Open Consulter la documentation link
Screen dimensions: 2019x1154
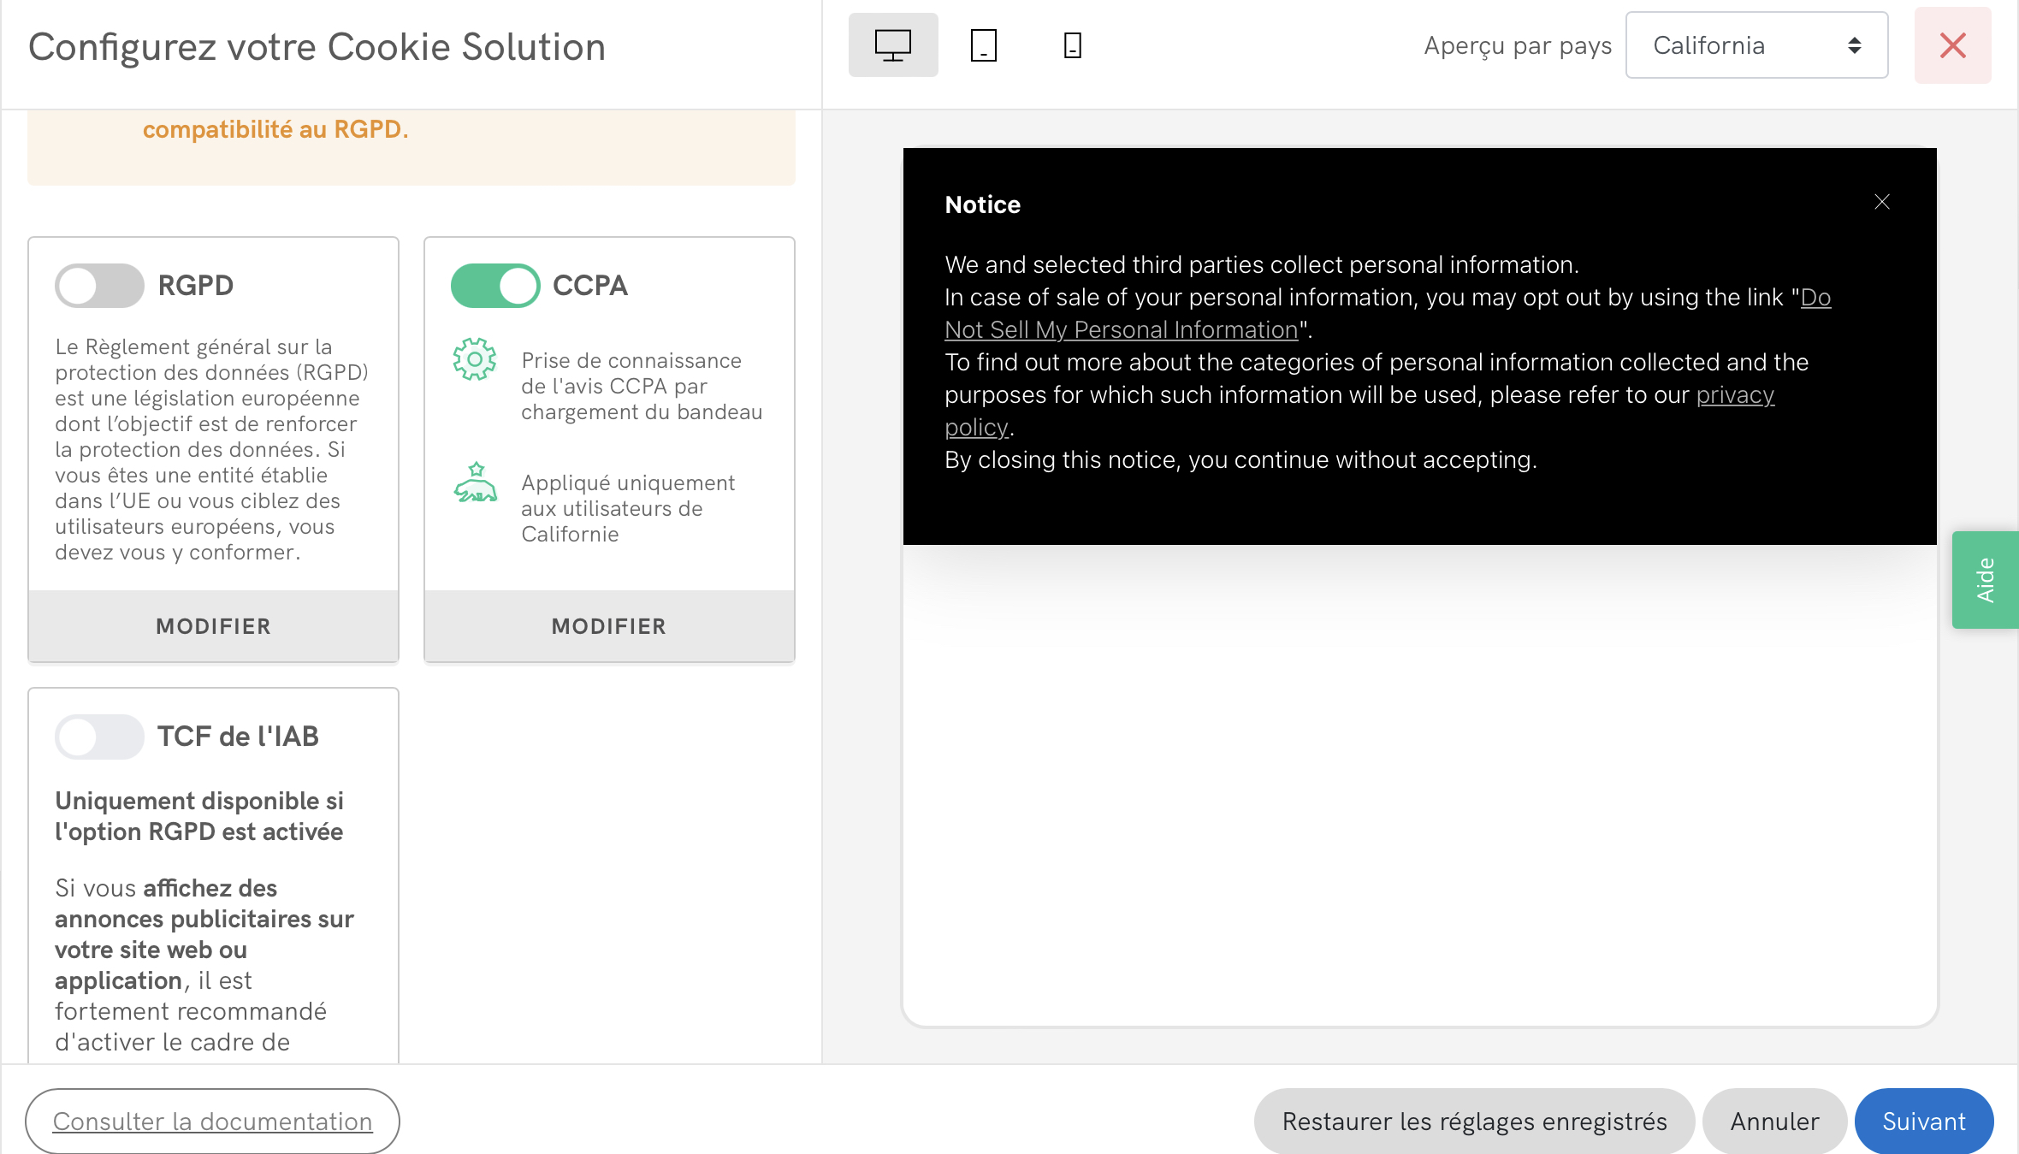pyautogui.click(x=212, y=1121)
